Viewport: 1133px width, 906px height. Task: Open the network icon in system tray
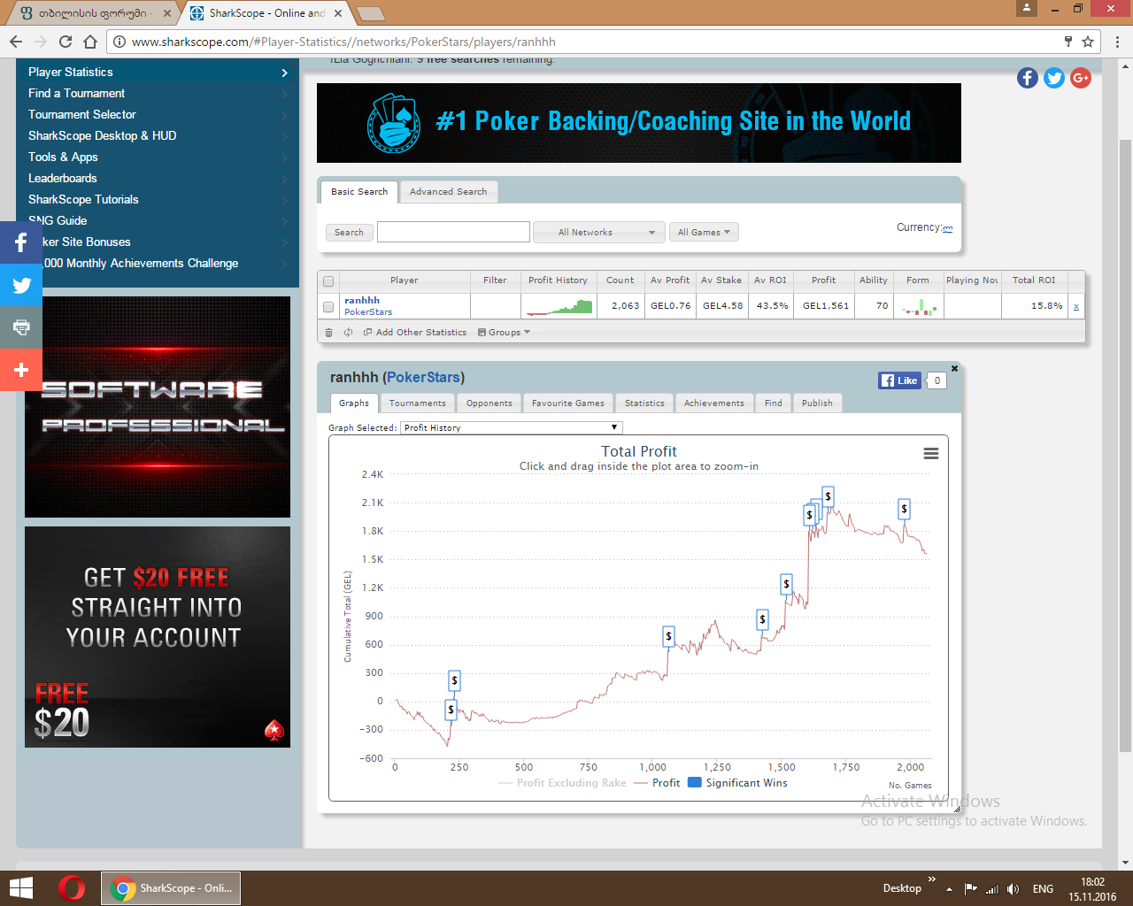tap(992, 889)
